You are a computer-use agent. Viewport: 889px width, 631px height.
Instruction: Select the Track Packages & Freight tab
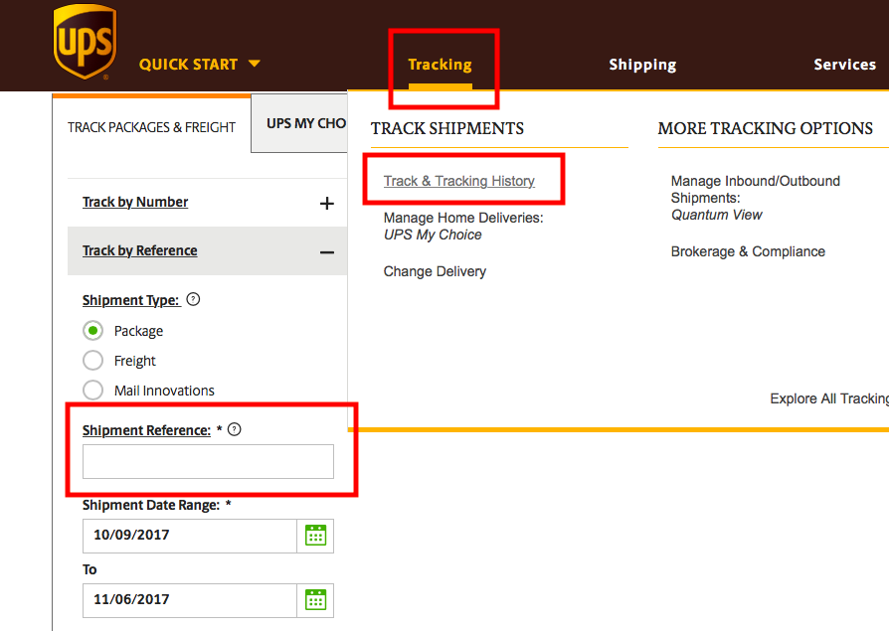pyautogui.click(x=151, y=127)
